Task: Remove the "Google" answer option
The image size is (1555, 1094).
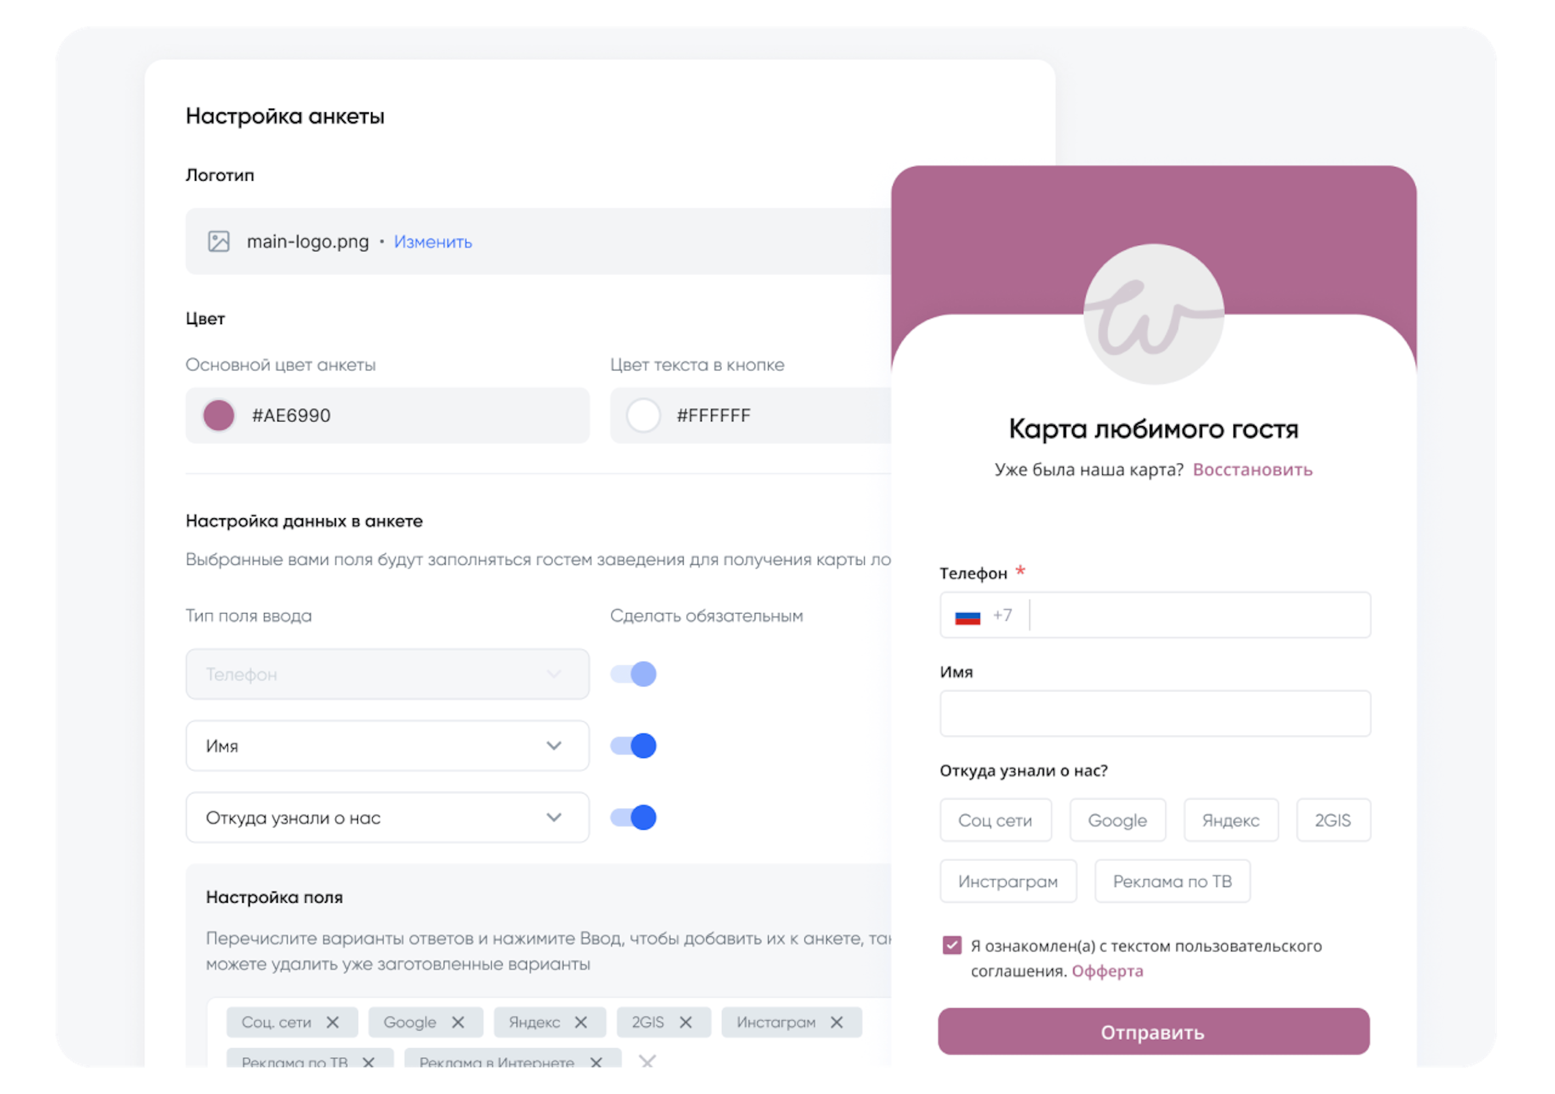Action: (x=459, y=1022)
